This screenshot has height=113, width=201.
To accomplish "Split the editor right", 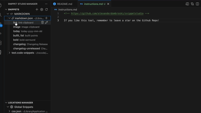I will coord(197,4).
